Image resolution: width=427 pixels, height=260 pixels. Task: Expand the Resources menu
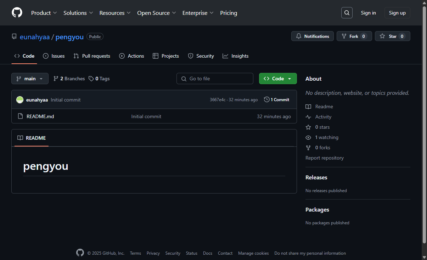pyautogui.click(x=115, y=13)
